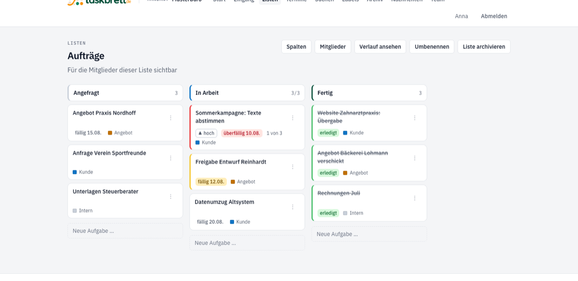Click Verlauf ansehen
This screenshot has width=578, height=281.
380,47
